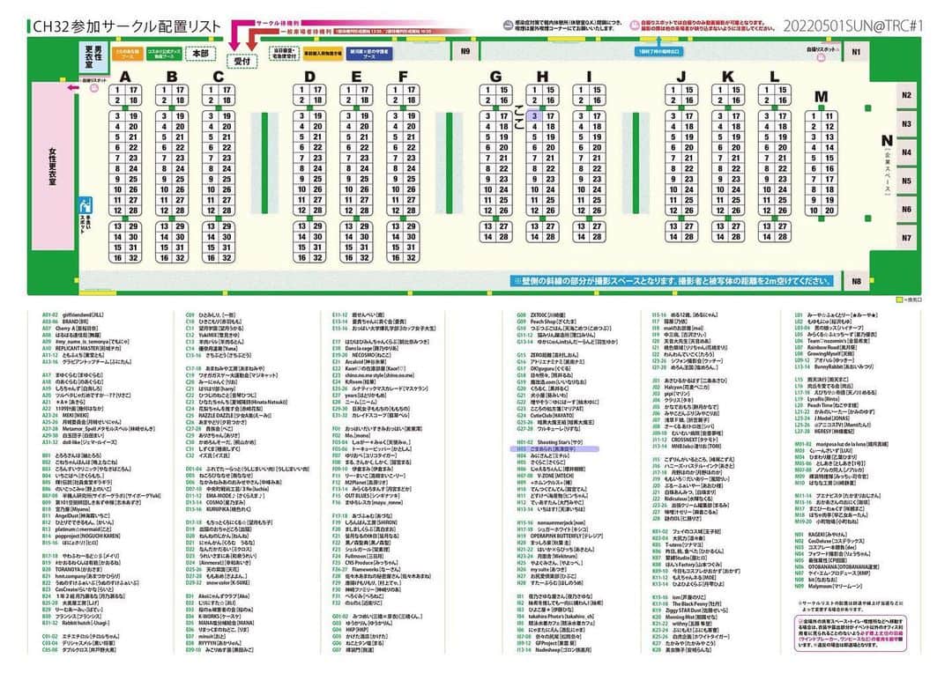952x673 pixels.
Task: Select corporate booth N5
Action: coord(906,181)
